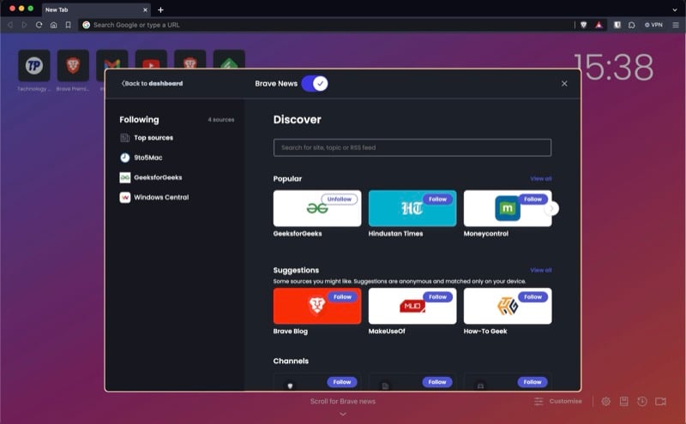686x424 pixels.
Task: Toggle the Brave News switch off
Action: [x=315, y=83]
